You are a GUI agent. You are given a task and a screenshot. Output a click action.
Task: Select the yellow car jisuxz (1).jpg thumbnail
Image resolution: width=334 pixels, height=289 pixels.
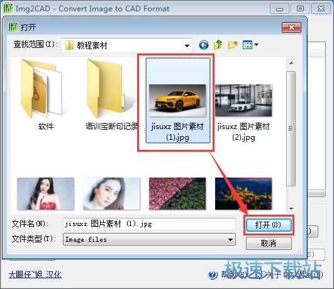[178, 100]
